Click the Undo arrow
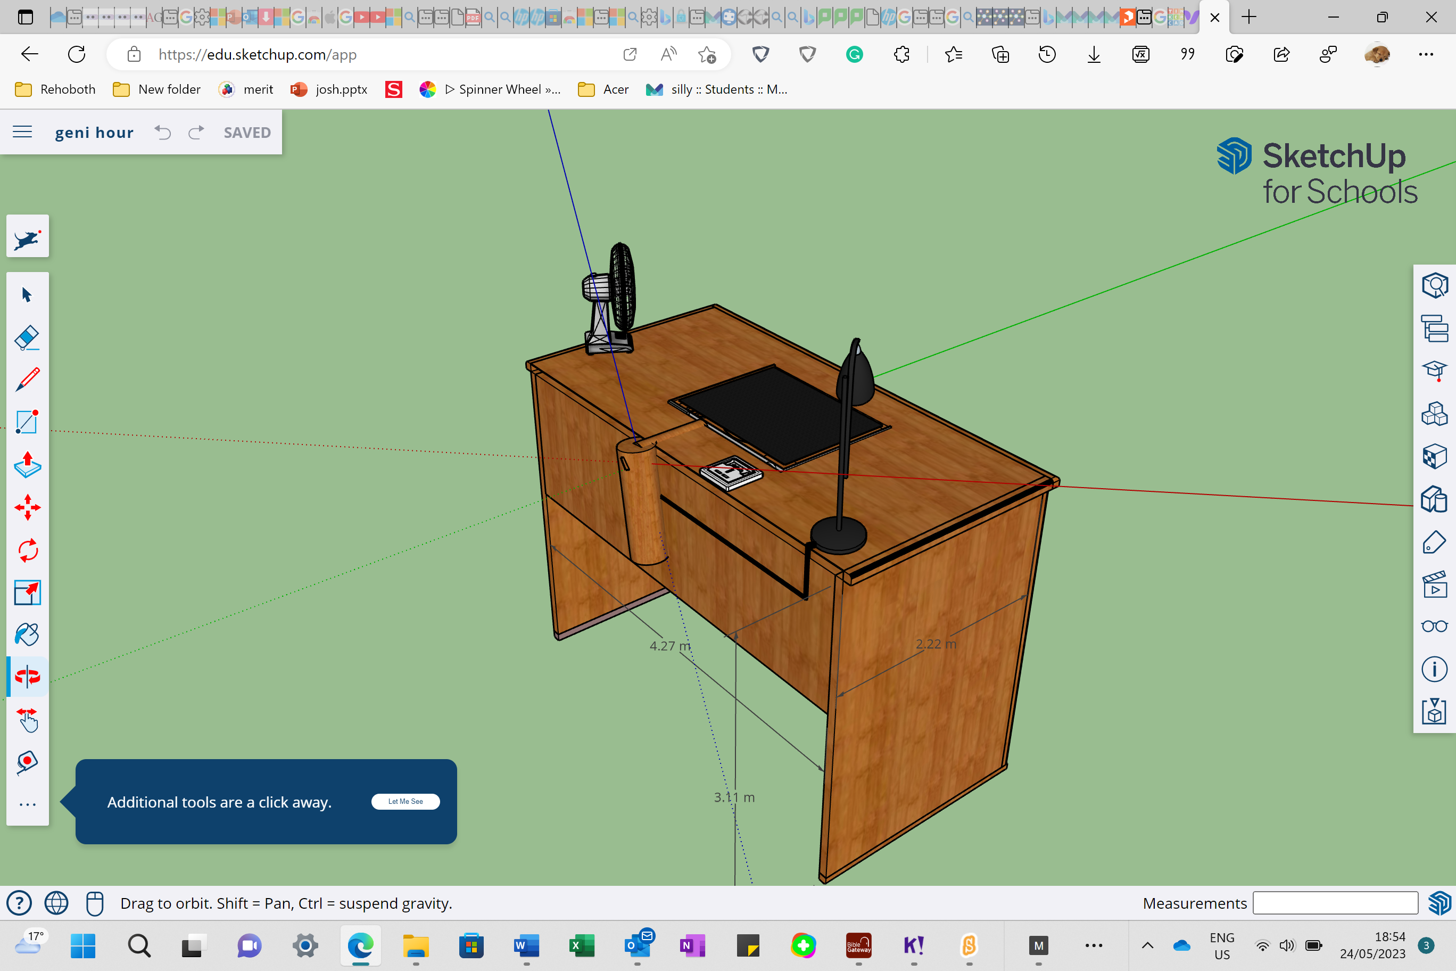 [162, 132]
